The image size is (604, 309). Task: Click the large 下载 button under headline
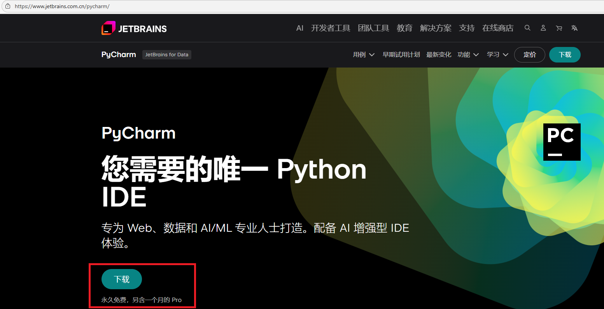122,279
